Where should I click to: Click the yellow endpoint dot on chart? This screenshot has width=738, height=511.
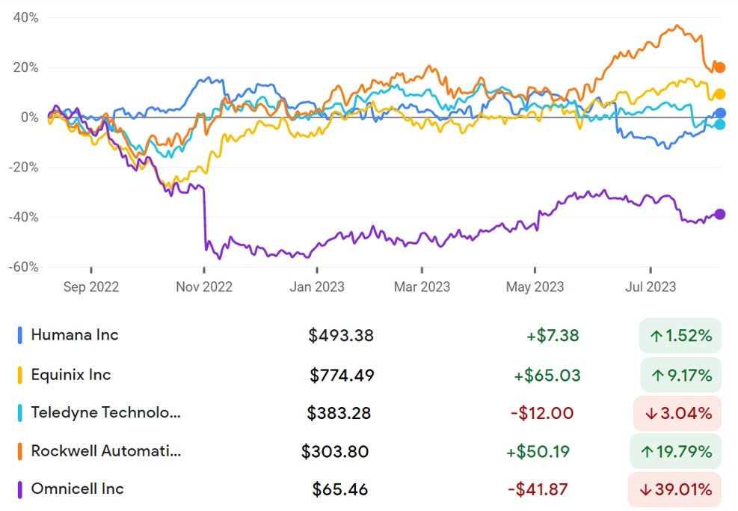tap(719, 94)
